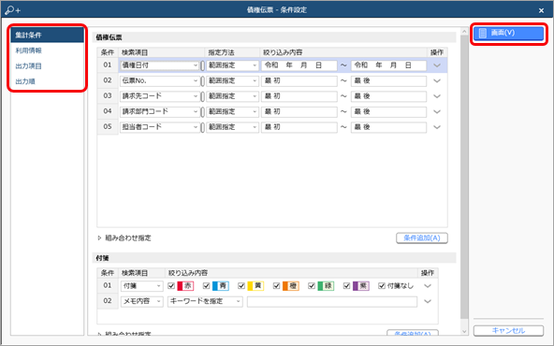Click the blue 青 color swatch
Image resolution: width=554 pixels, height=346 pixels.
tap(221, 285)
